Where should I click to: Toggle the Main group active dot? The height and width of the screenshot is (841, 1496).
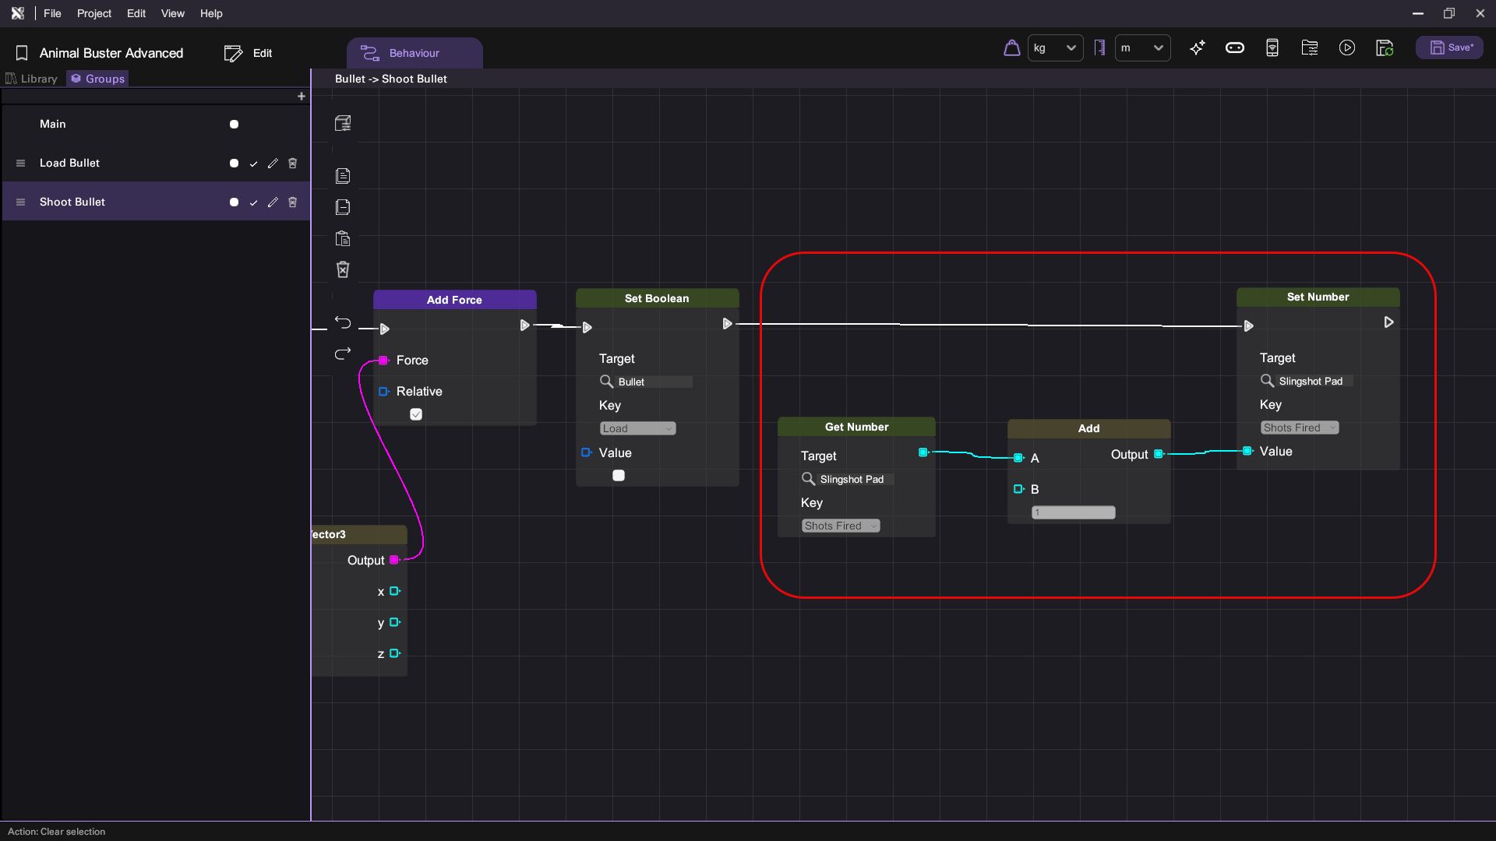tap(234, 125)
